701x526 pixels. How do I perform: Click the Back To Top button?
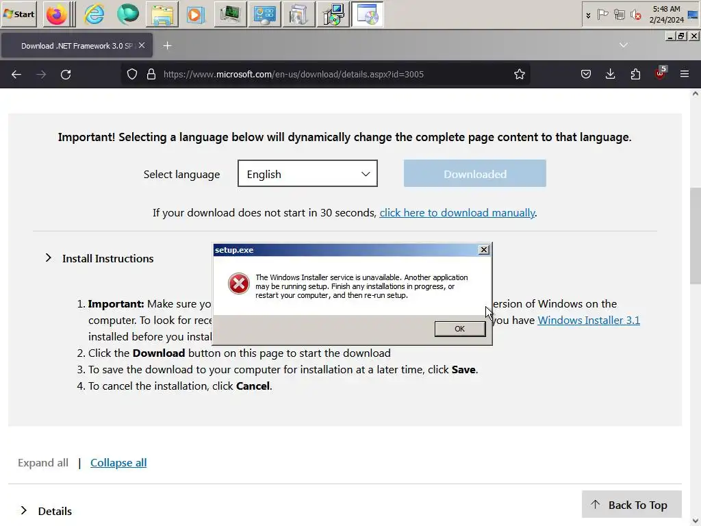pos(631,505)
